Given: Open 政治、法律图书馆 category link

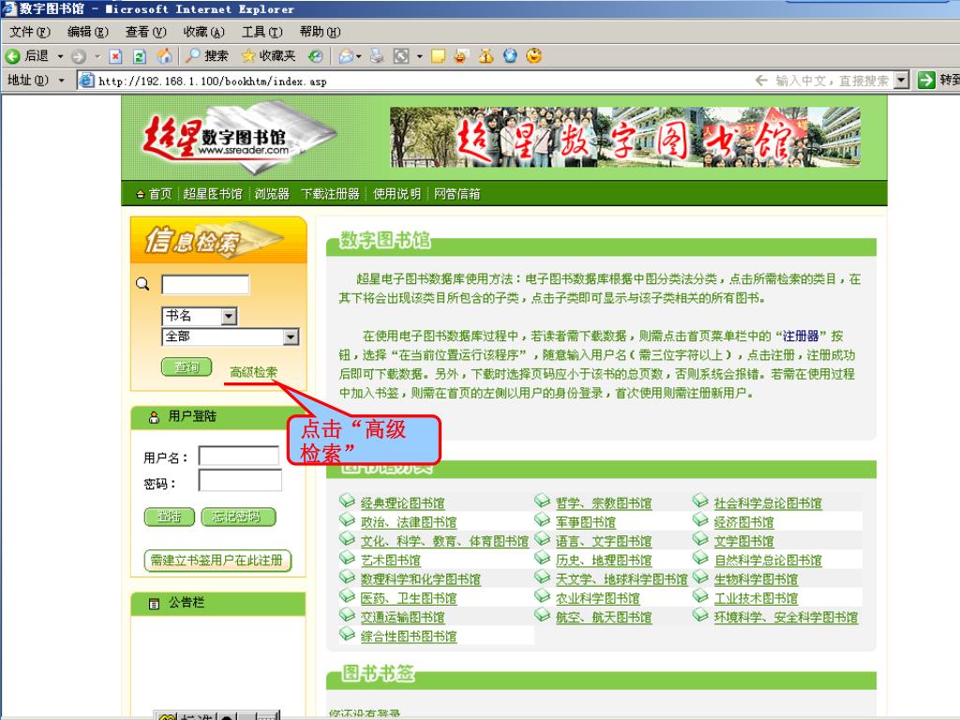Looking at the screenshot, I should coord(409,522).
